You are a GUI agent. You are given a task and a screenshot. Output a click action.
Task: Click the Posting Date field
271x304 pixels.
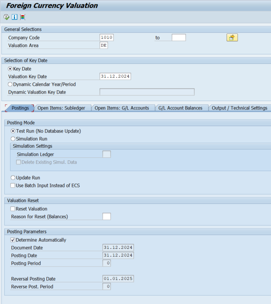pos(118,255)
